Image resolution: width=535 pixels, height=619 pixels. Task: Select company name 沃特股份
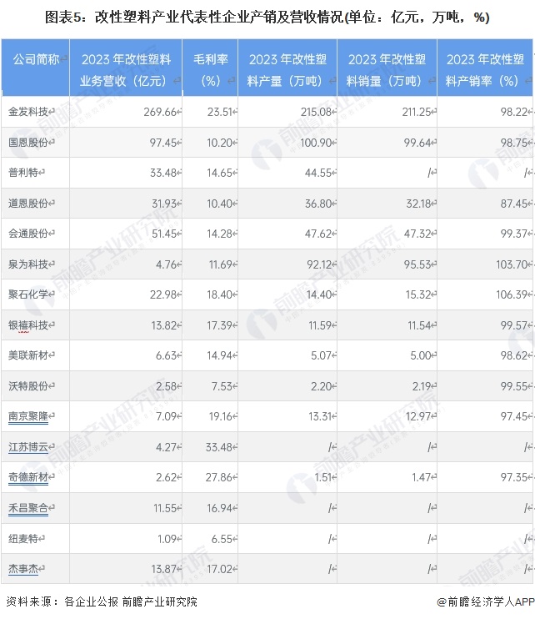pyautogui.click(x=28, y=386)
